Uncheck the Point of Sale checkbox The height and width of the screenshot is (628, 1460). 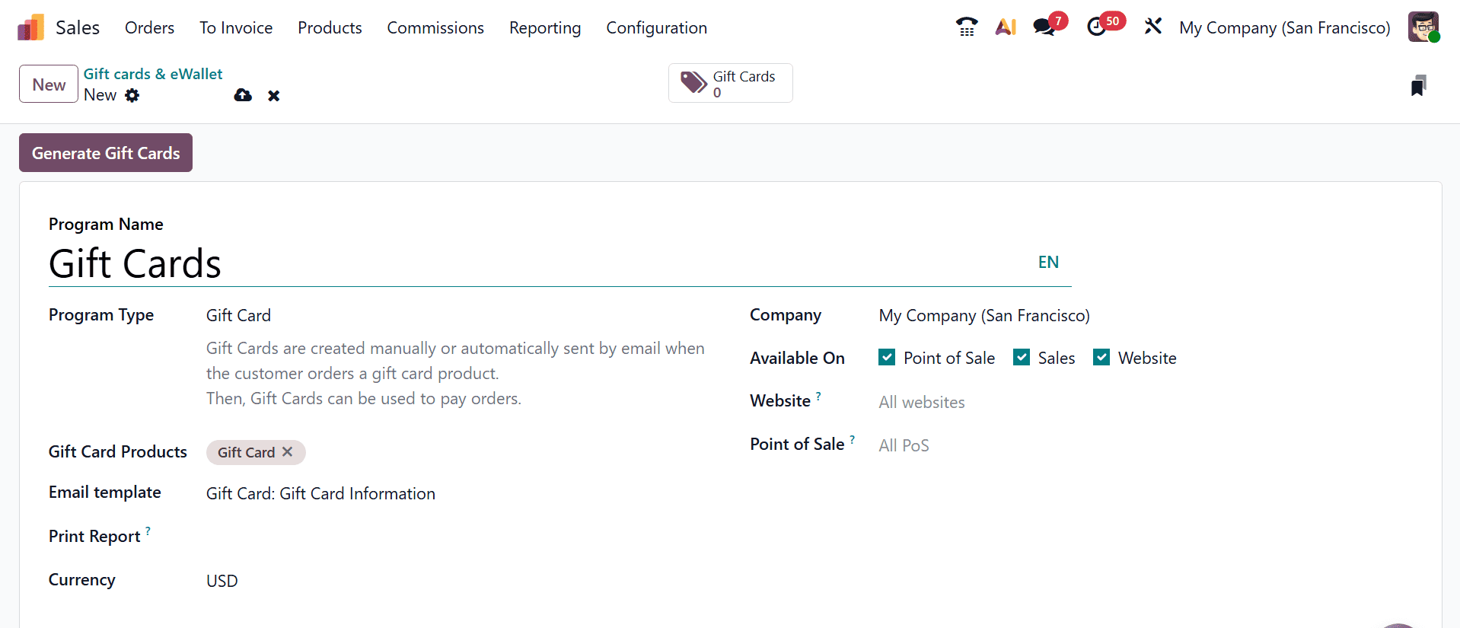pos(887,358)
